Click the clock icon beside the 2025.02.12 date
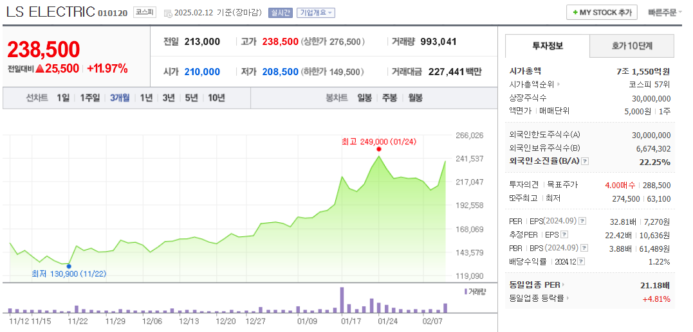 [x=168, y=13]
